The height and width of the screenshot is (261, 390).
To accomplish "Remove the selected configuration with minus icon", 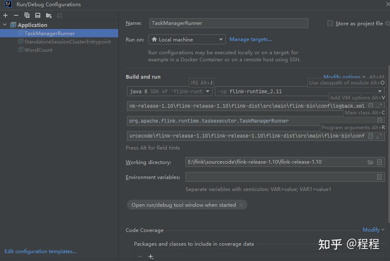I will pos(16,15).
